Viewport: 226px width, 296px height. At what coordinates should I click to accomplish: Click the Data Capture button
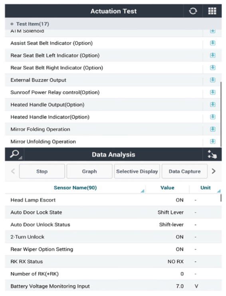(184, 171)
